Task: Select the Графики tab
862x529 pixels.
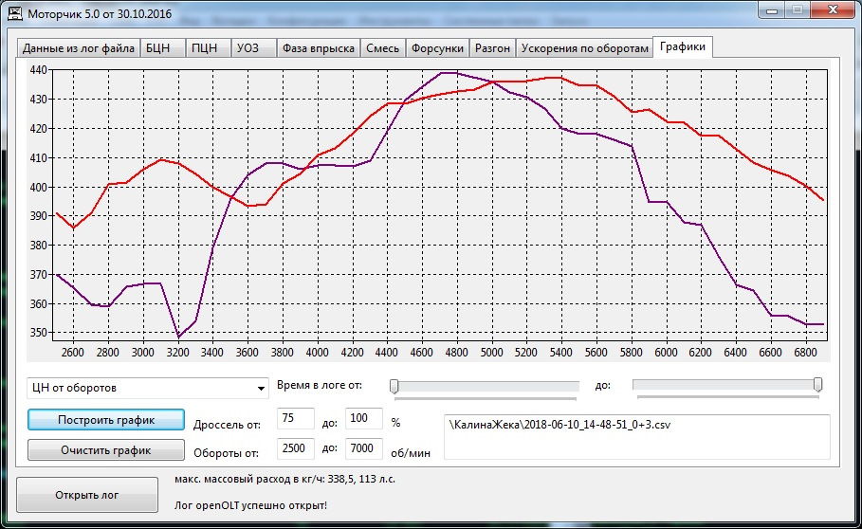Action: [x=683, y=46]
